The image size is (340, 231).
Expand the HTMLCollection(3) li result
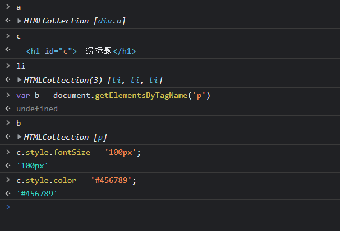pyautogui.click(x=20, y=80)
